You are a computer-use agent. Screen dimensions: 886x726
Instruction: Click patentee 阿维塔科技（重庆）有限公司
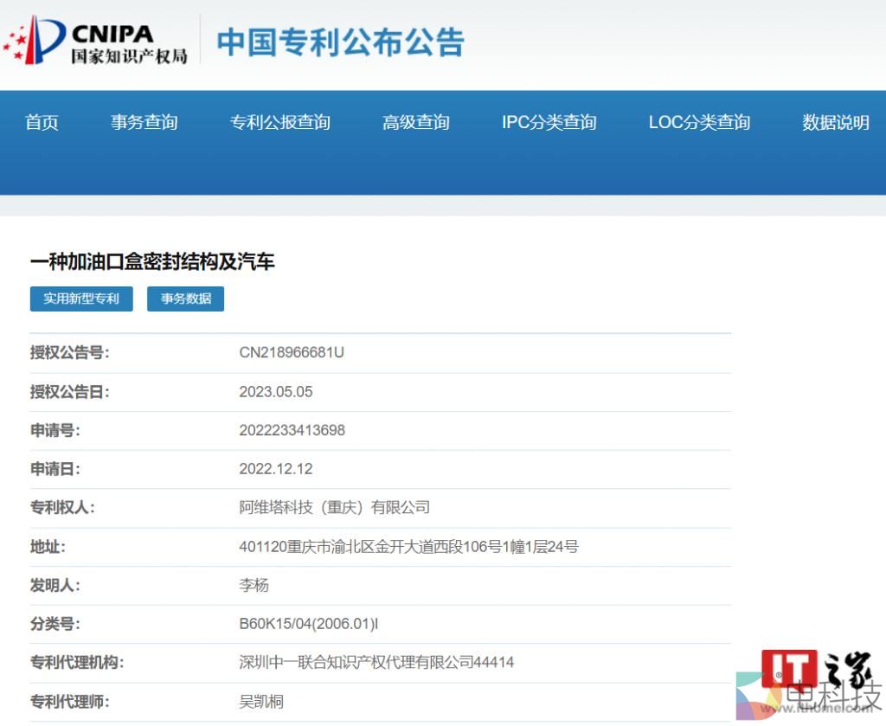tap(334, 508)
